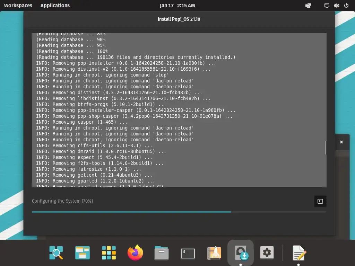Select the log line Removing cifs-utils

(x=94, y=145)
